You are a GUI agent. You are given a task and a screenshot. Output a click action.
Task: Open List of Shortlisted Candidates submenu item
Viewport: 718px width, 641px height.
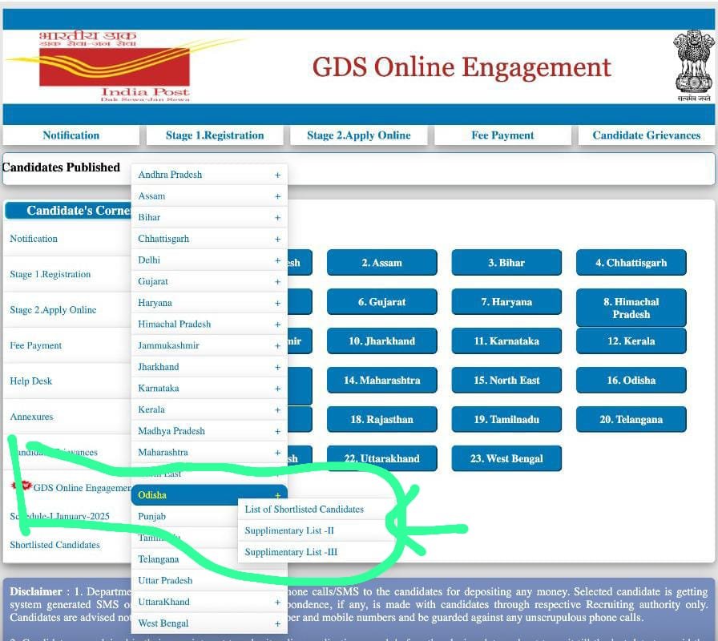[316, 509]
